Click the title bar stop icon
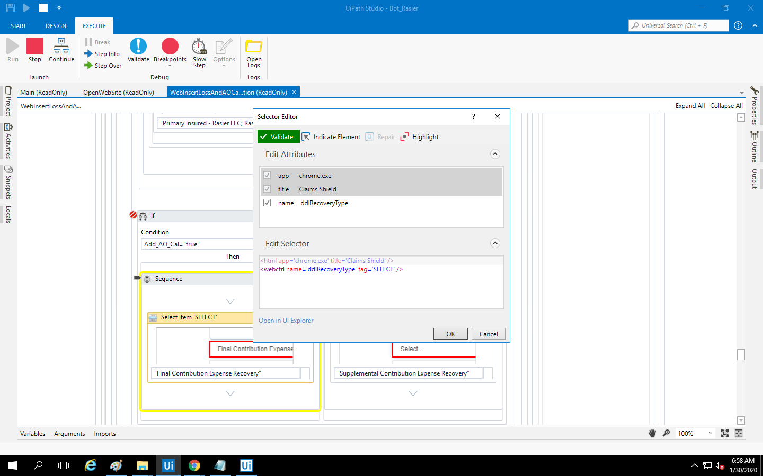Image resolution: width=763 pixels, height=476 pixels. pos(43,8)
